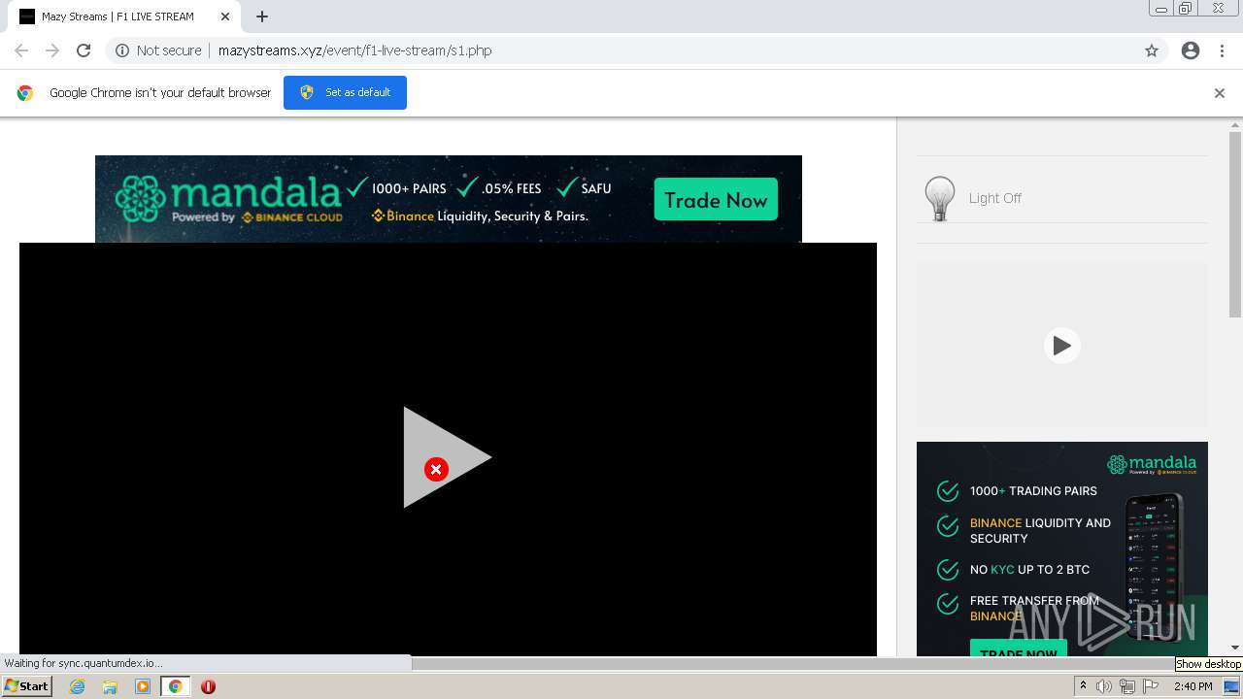Click the Show desktop button
This screenshot has width=1243, height=699.
coord(1231,686)
